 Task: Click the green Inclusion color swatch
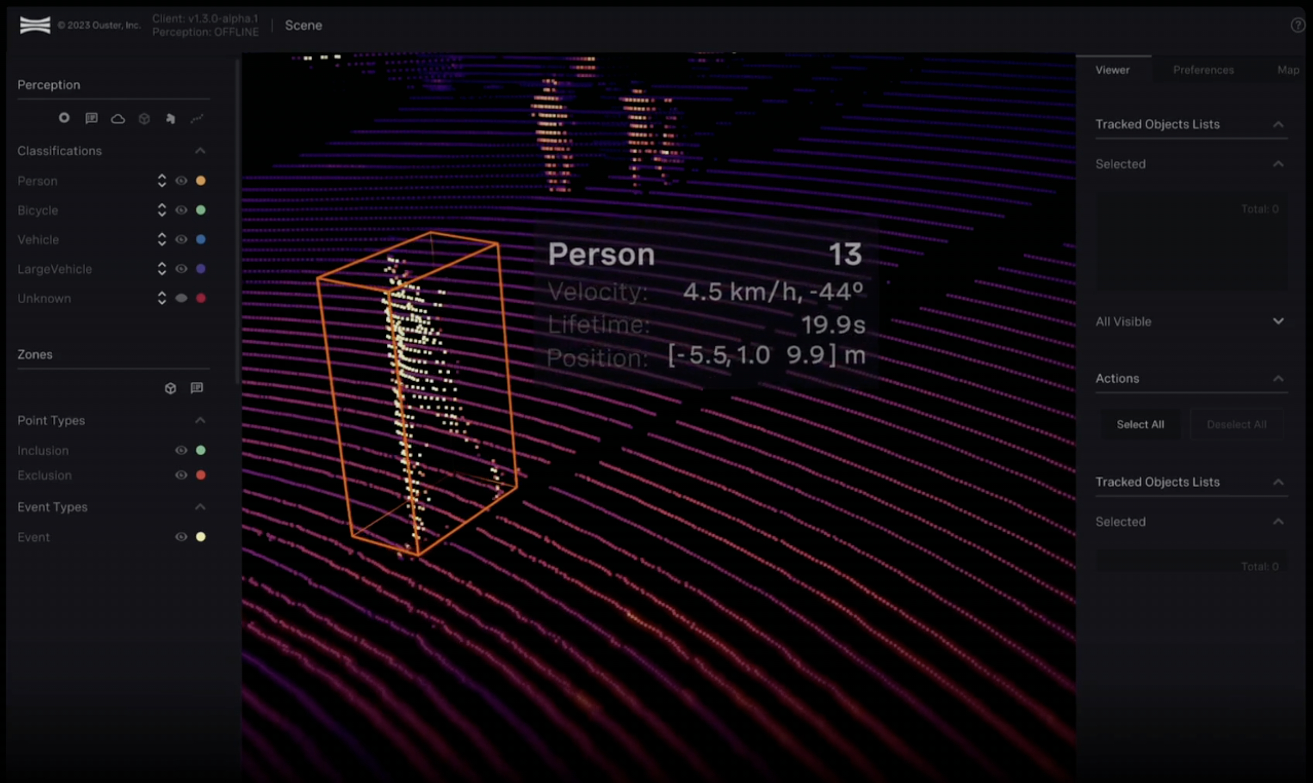(201, 450)
